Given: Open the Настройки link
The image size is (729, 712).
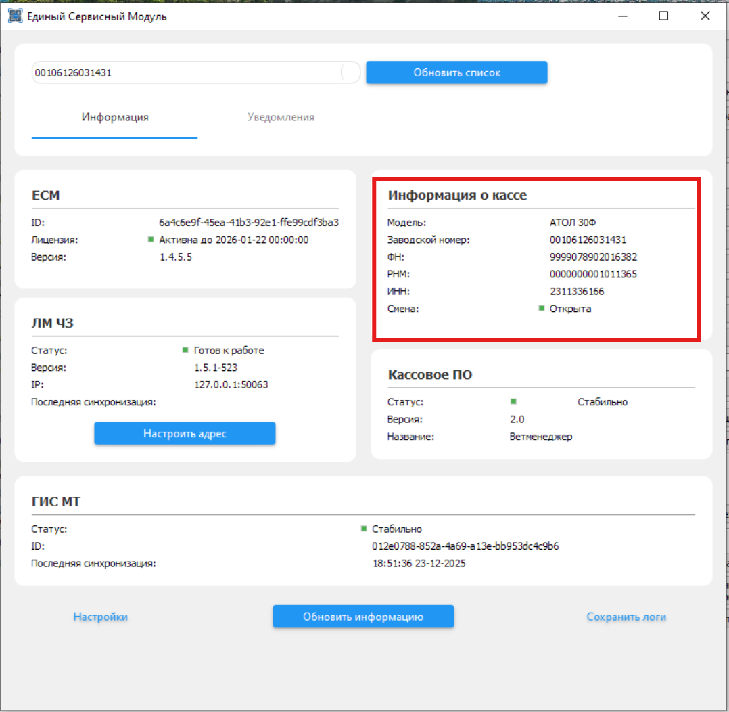Looking at the screenshot, I should coord(100,617).
